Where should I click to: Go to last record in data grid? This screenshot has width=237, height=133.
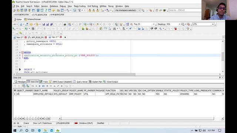tap(43, 86)
